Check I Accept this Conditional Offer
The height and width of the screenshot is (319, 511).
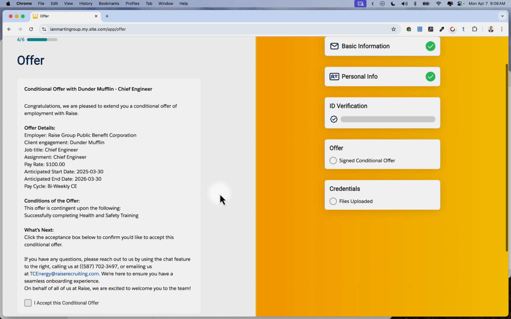(x=28, y=303)
